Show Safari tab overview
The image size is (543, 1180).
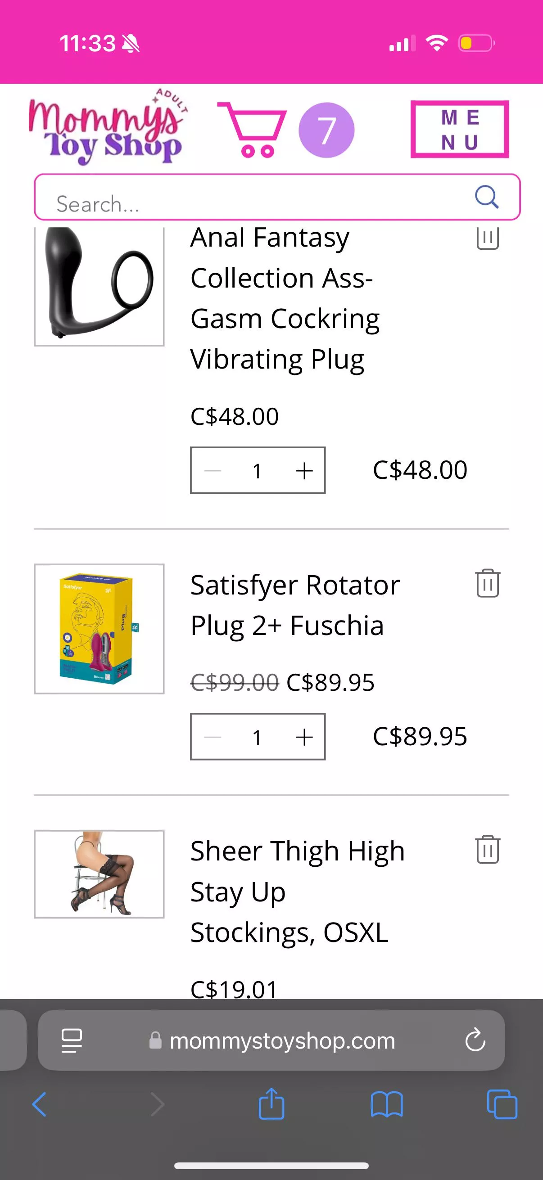pyautogui.click(x=502, y=1104)
